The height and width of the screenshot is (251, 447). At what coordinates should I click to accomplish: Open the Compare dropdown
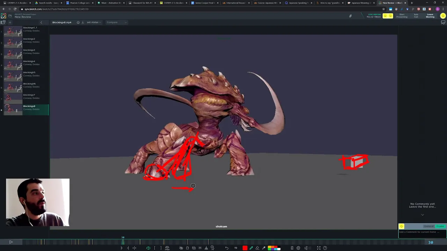click(x=117, y=22)
